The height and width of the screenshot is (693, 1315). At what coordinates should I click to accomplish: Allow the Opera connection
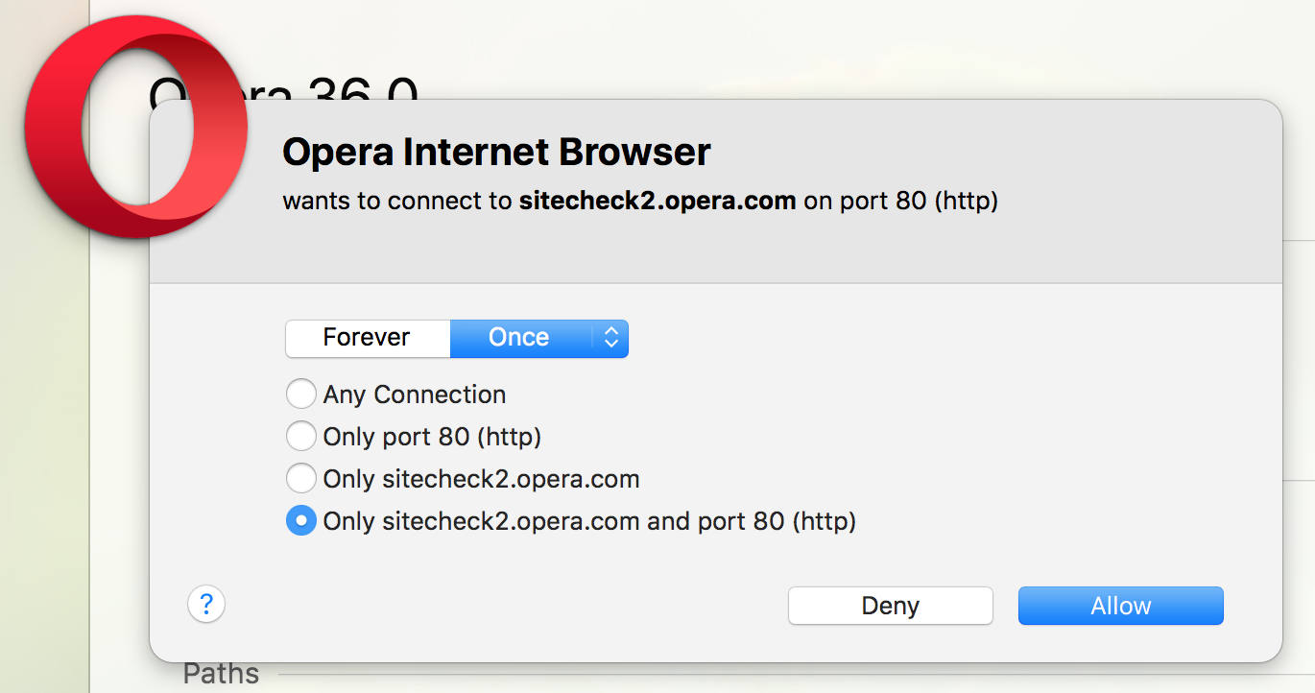pyautogui.click(x=1120, y=606)
